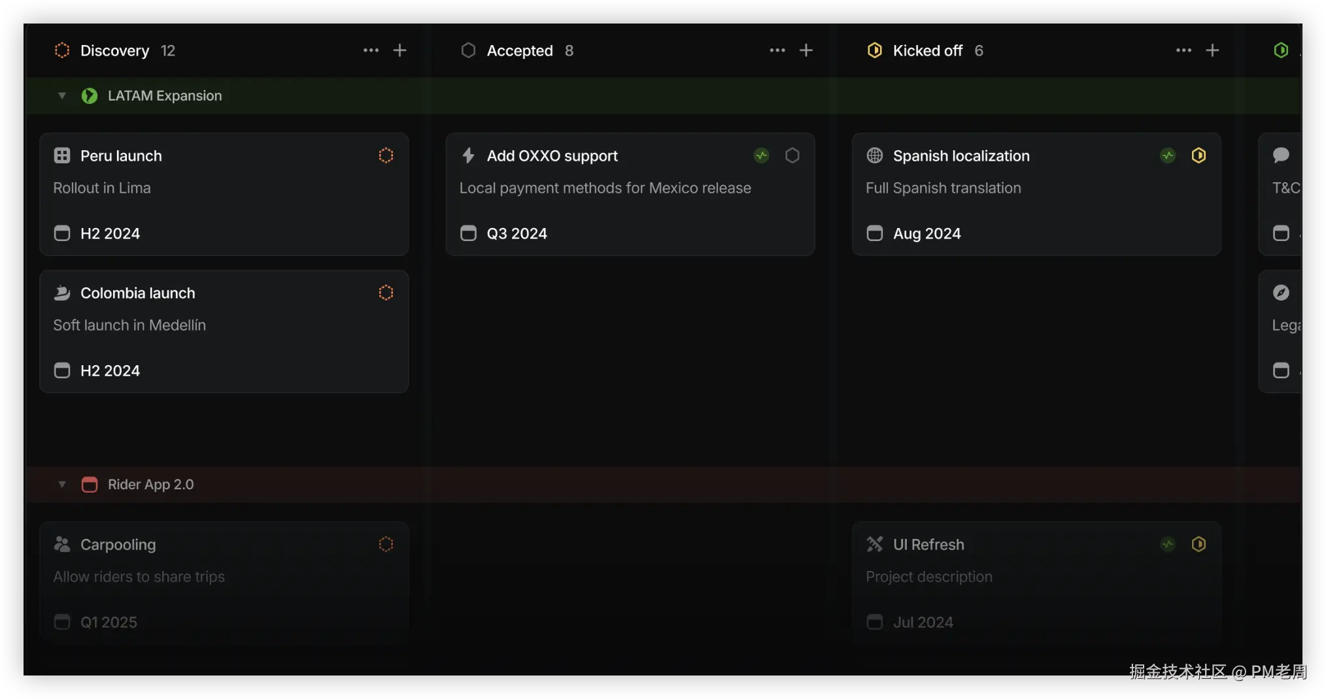
Task: Change Peru launch discovery status indicator
Action: (x=386, y=155)
